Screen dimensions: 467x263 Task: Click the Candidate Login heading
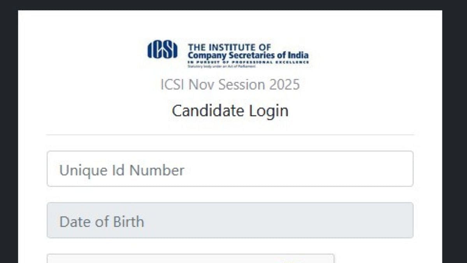(230, 110)
